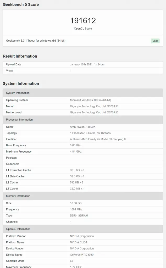The image size is (166, 268).
Task: Click the Channels label
Action: point(12,222)
